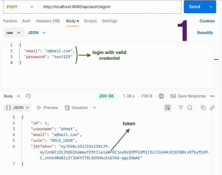This screenshot has height=175, width=222.
Task: Click the "password" key in request body
Action: [x=35, y=57]
